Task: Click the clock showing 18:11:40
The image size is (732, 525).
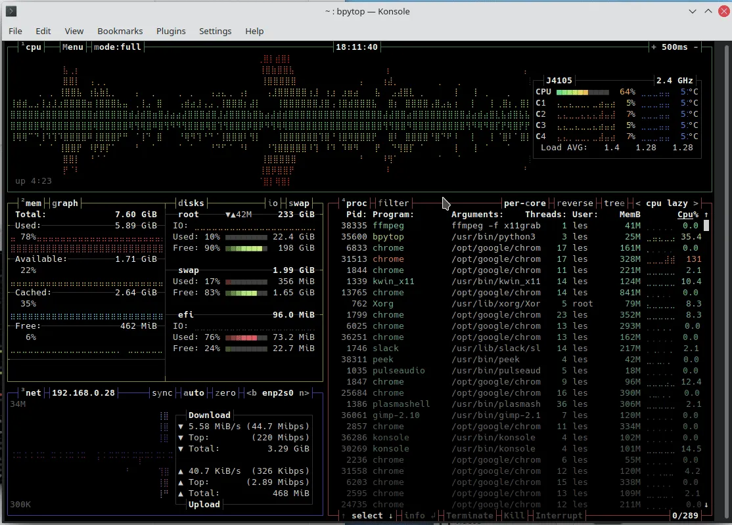Action: coord(357,47)
